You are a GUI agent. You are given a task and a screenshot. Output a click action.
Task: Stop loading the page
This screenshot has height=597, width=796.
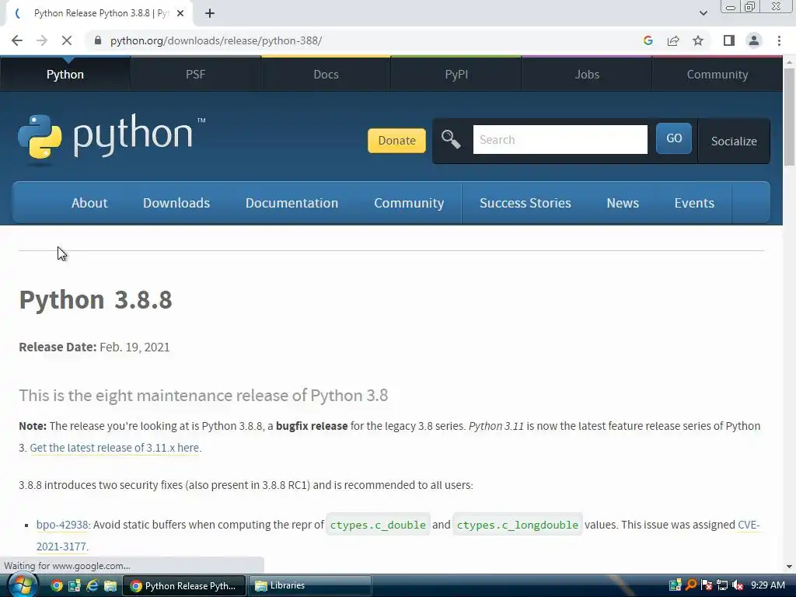67,40
